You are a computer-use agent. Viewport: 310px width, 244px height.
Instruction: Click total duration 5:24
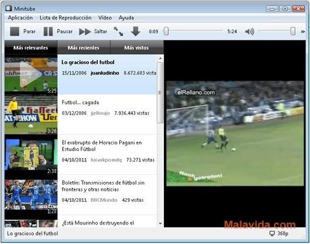pos(232,31)
